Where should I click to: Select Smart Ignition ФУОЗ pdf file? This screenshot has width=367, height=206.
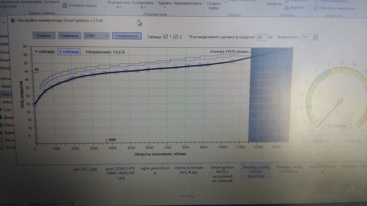pos(223,174)
